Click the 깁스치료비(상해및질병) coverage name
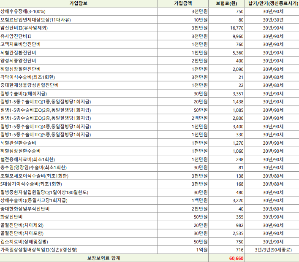The width and height of the screenshot is (299, 262). click(x=24, y=242)
